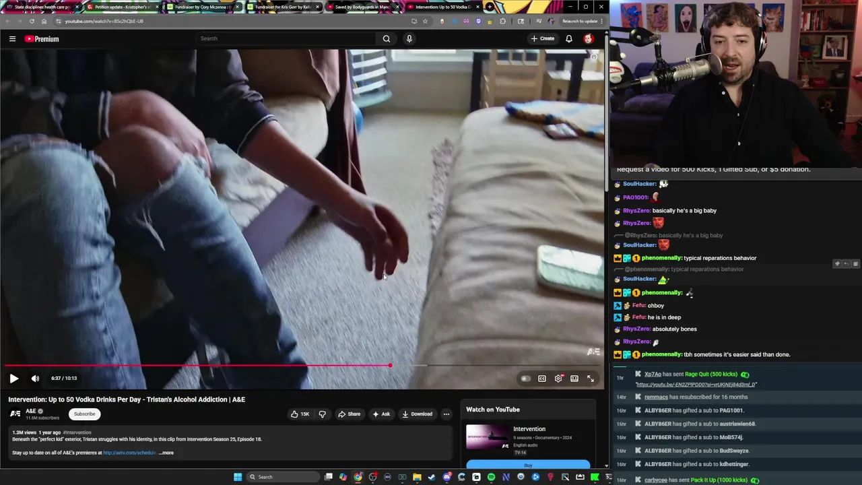Click the address bar URL
This screenshot has height=485, width=862.
[104, 21]
